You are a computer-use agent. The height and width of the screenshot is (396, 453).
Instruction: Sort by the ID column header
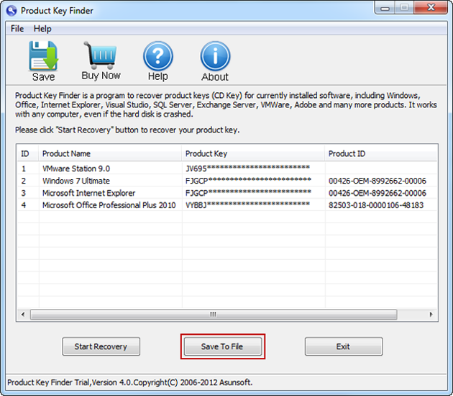(x=28, y=153)
